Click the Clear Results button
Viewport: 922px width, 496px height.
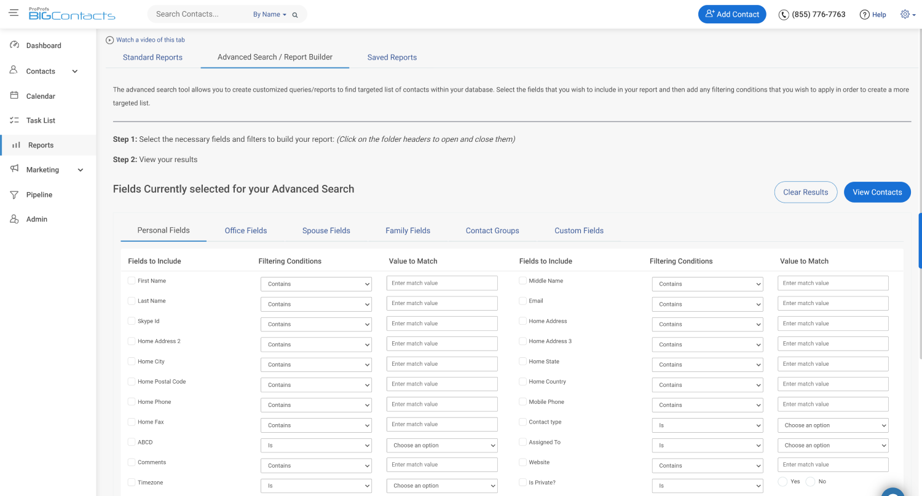click(806, 192)
